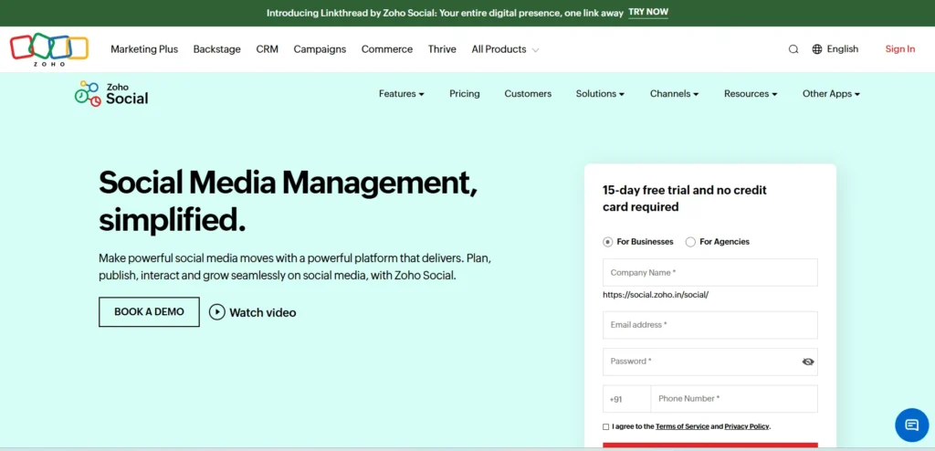The image size is (935, 451).
Task: Open CRM in top navigation
Action: pyautogui.click(x=268, y=49)
